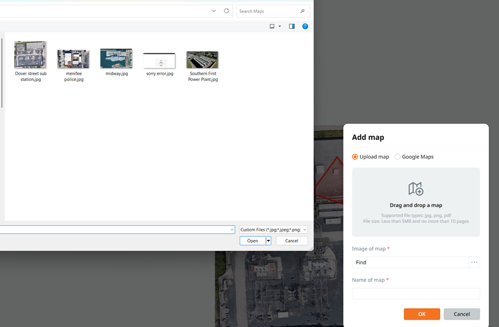Click the Open split-button arrow

coord(268,240)
